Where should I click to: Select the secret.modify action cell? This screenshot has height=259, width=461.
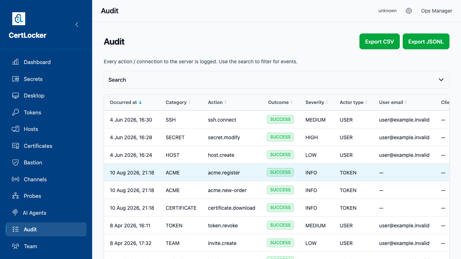[224, 137]
